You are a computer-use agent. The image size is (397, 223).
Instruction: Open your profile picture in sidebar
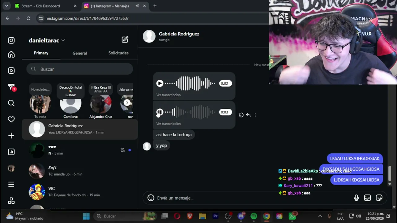pyautogui.click(x=11, y=168)
